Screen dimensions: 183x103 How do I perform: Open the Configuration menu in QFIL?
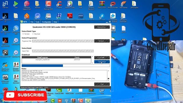click(46, 22)
